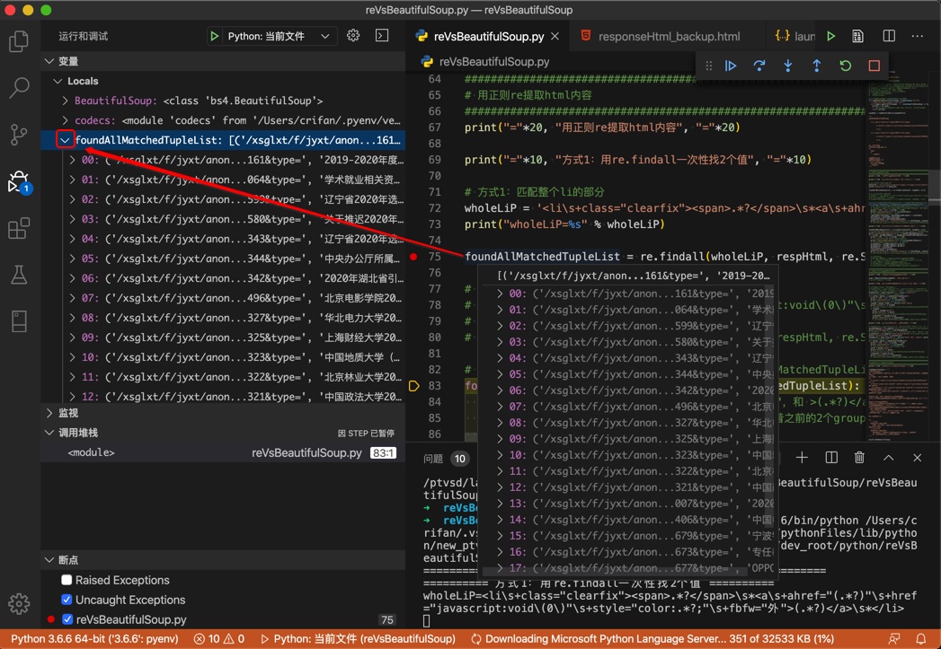Open launch.json via the debug gear icon
The image size is (941, 649).
(353, 35)
